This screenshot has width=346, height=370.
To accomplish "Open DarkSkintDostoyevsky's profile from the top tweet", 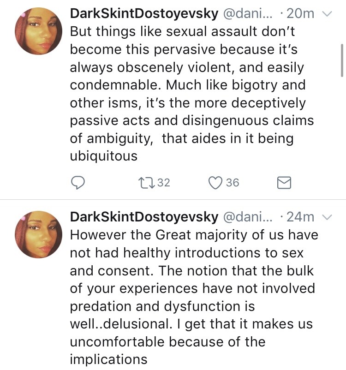I will point(144,14).
